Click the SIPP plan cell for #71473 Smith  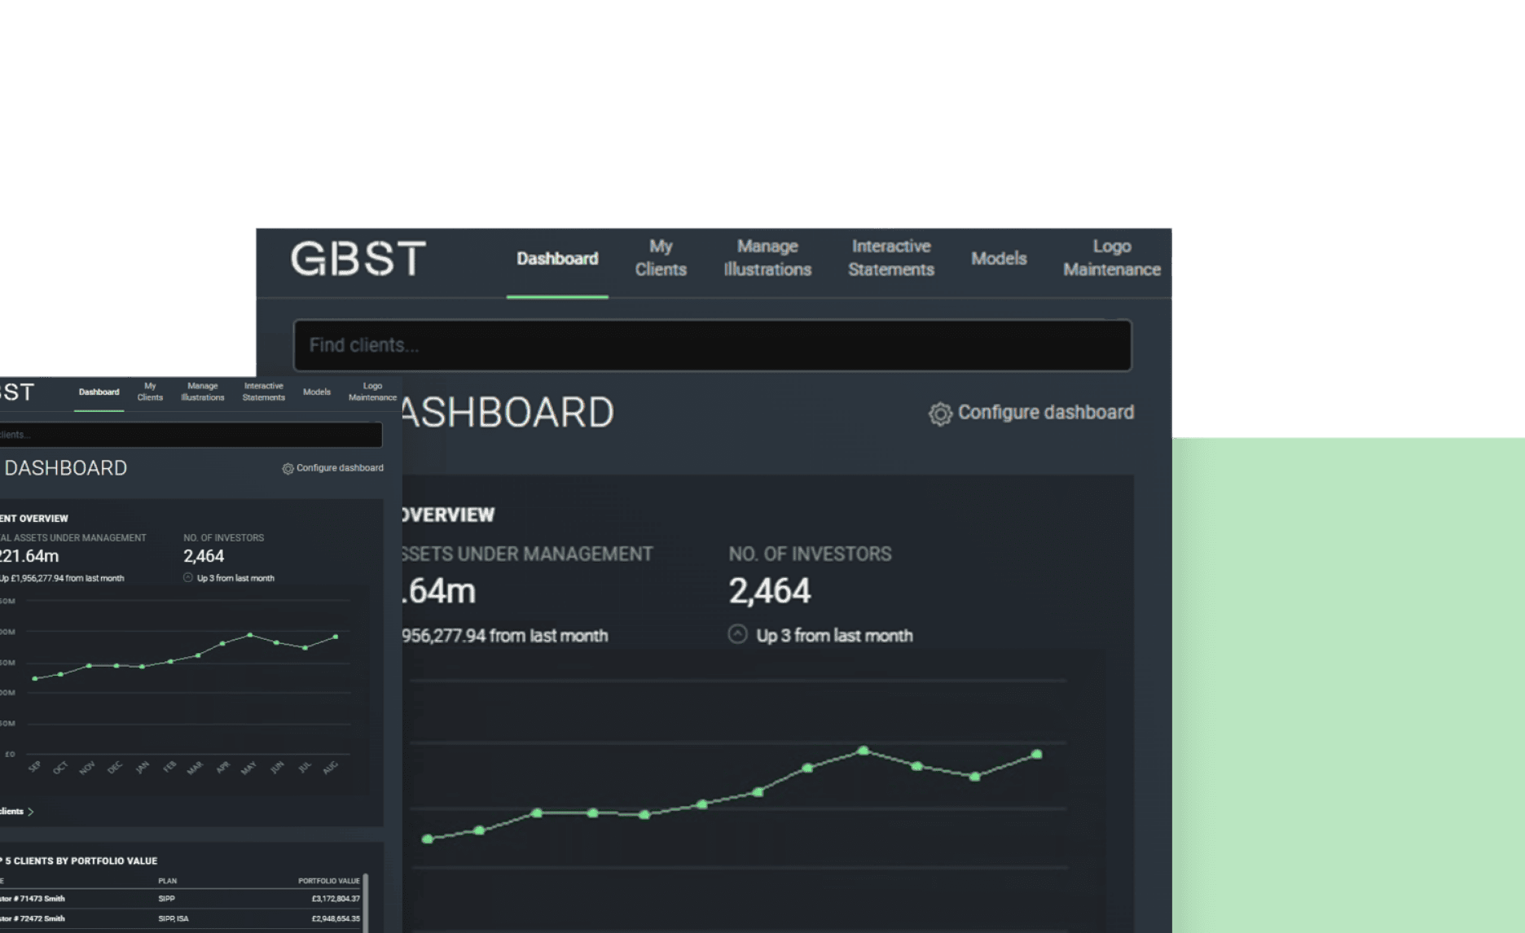pyautogui.click(x=166, y=899)
